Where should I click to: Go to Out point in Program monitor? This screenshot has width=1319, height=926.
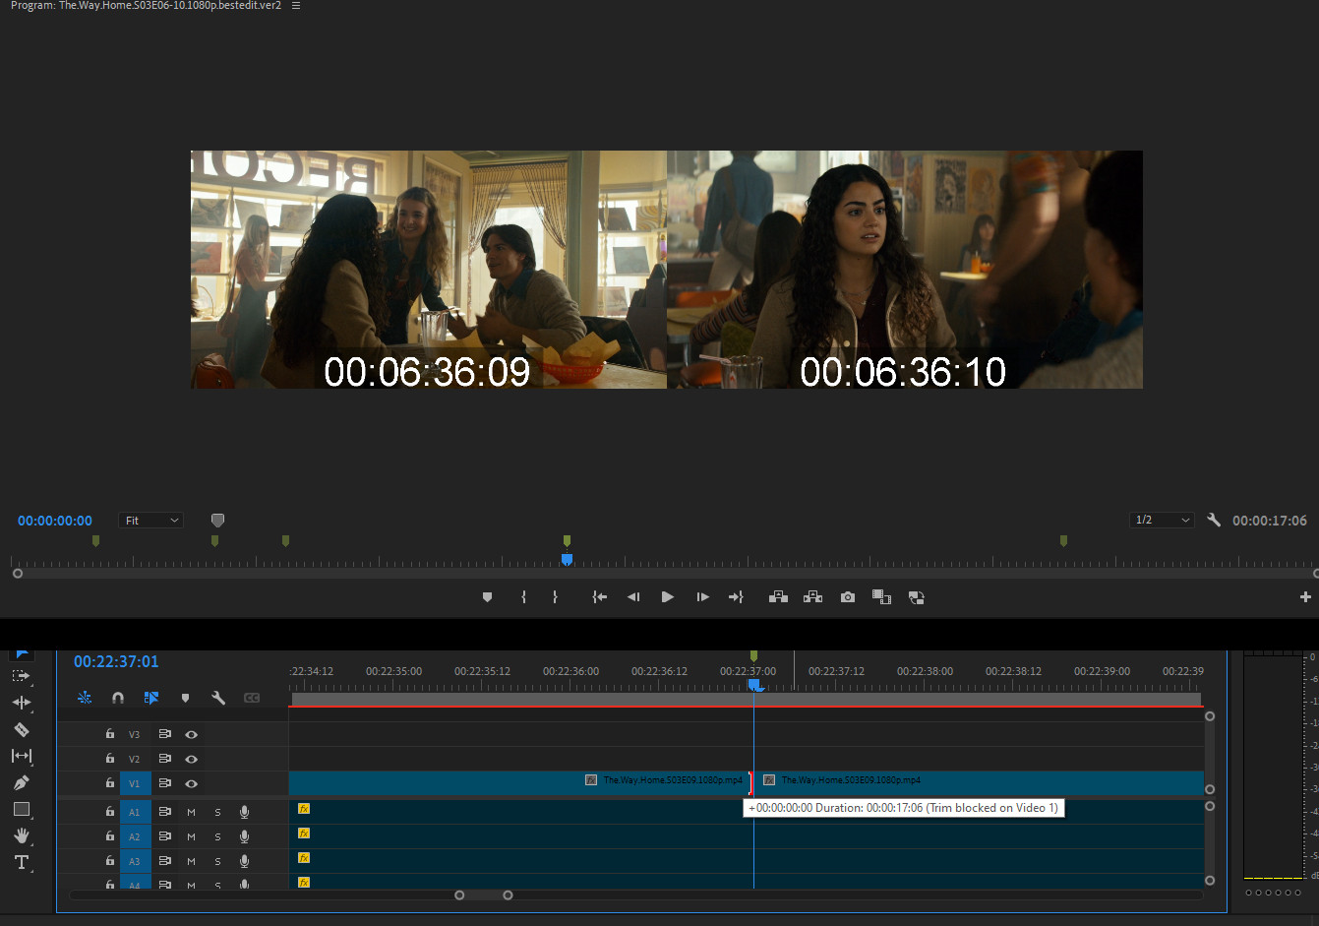[736, 597]
